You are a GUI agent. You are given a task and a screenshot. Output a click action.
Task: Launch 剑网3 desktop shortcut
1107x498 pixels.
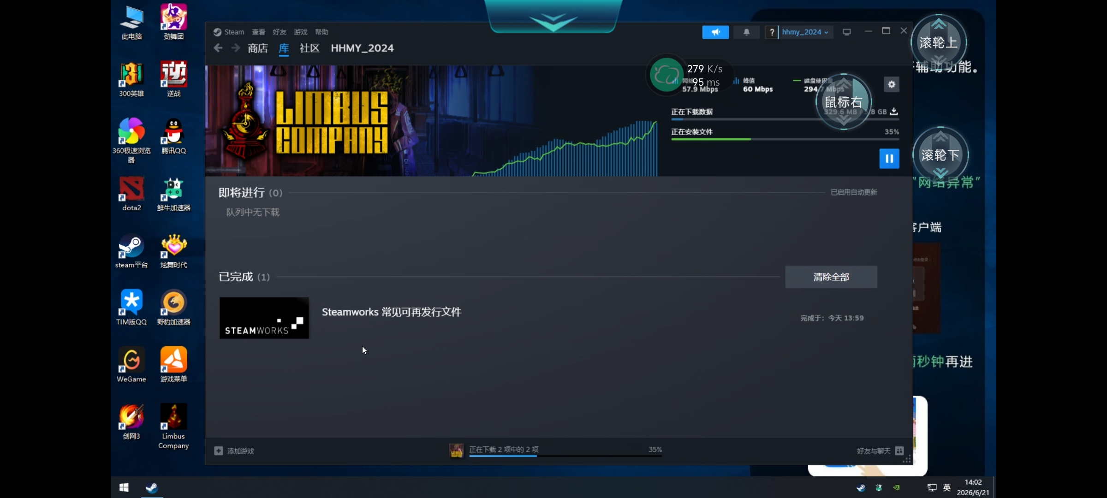131,422
